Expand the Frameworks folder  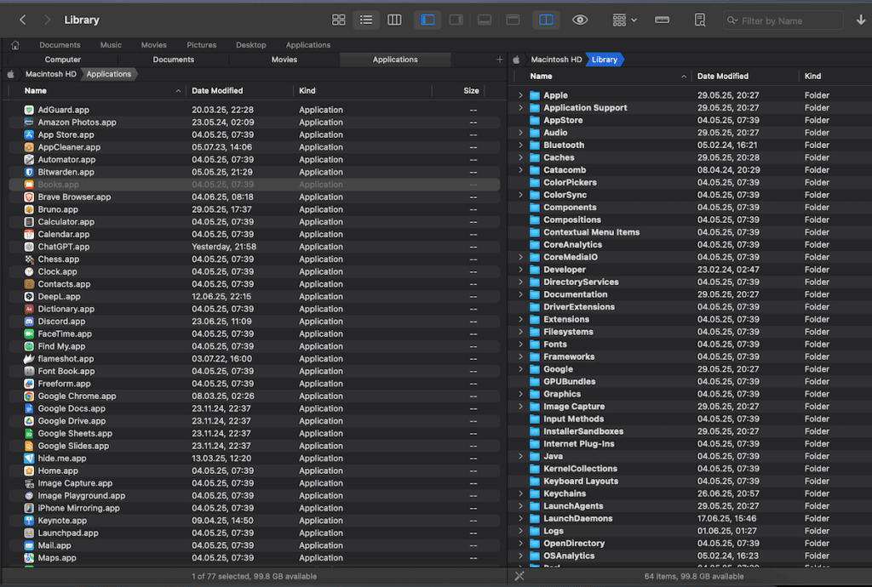[x=520, y=356]
